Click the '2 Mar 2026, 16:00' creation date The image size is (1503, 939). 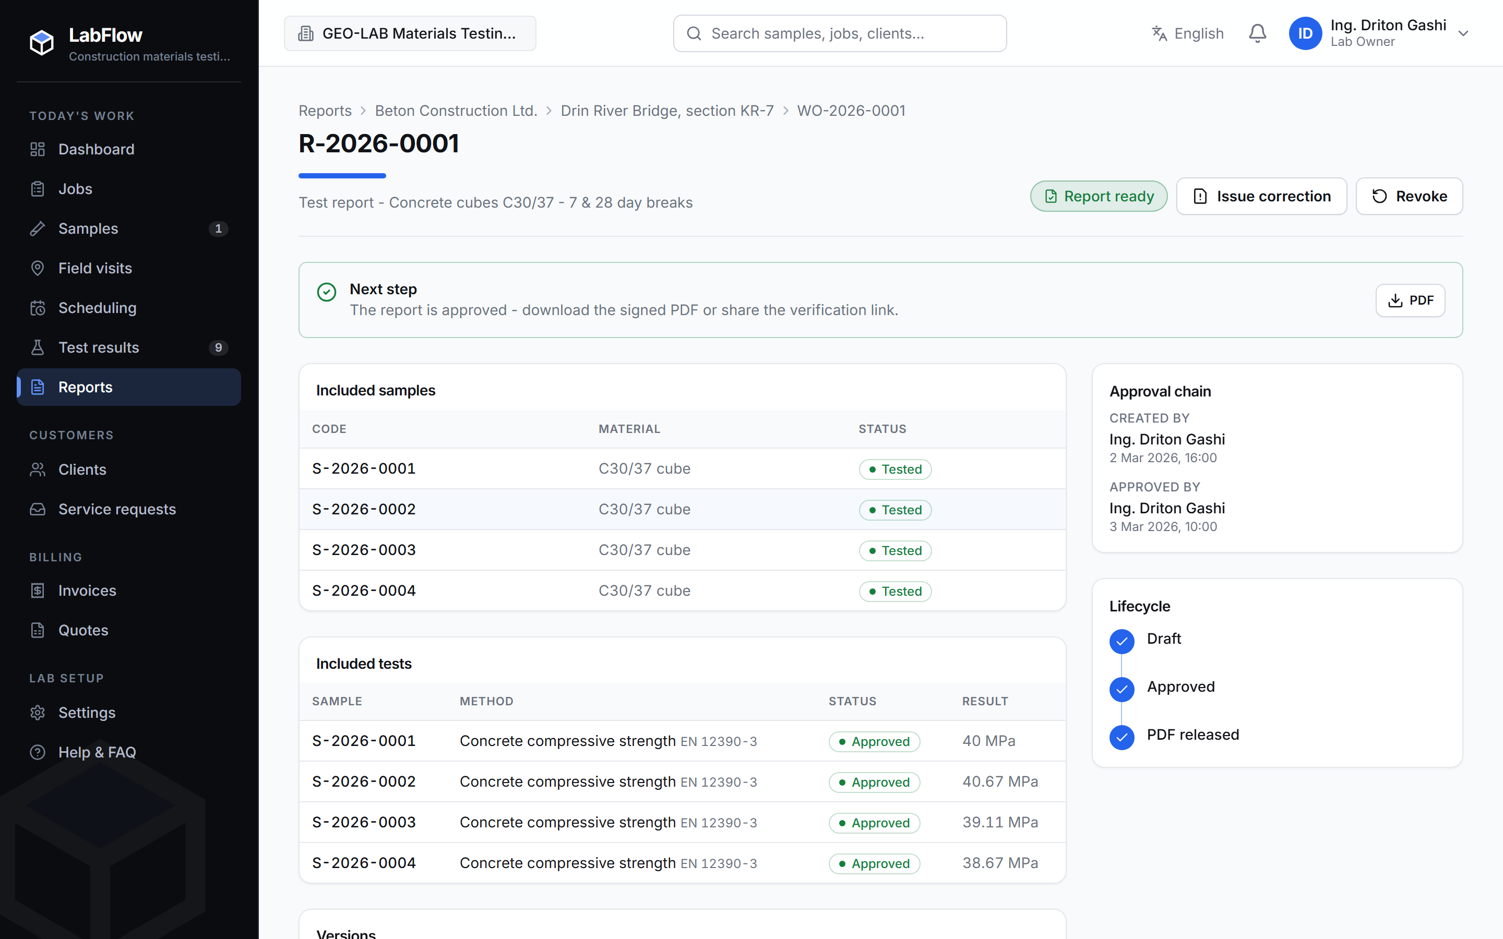[x=1163, y=458]
